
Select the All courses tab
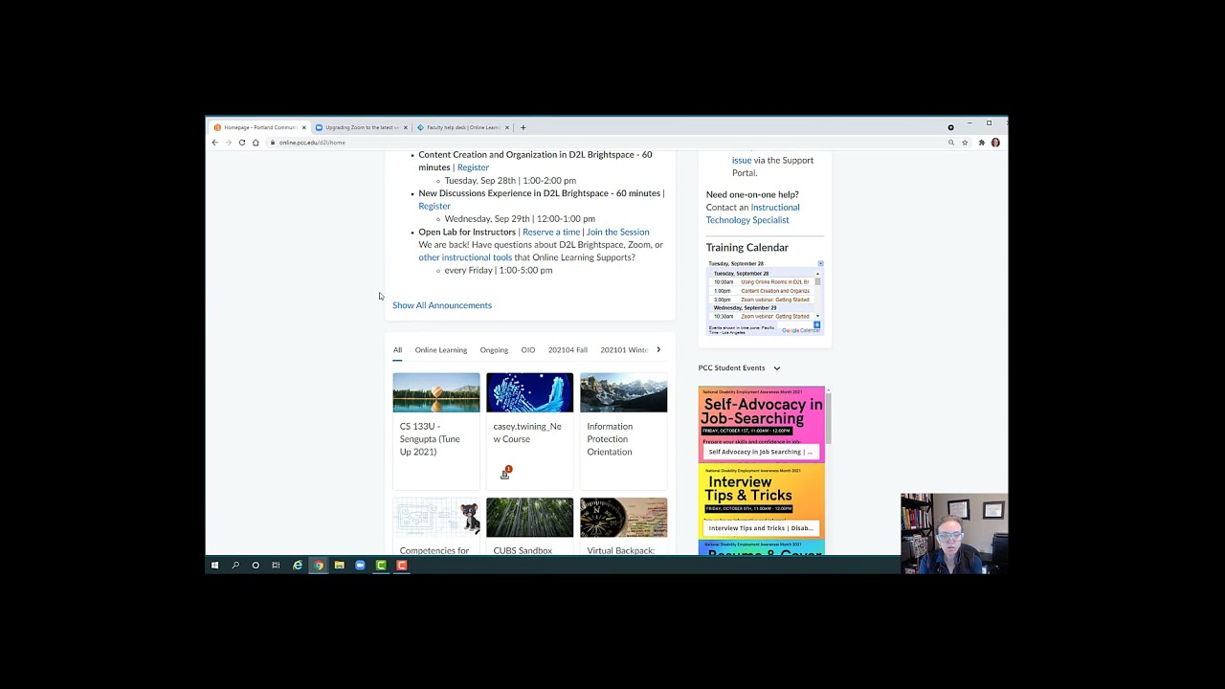[397, 350]
